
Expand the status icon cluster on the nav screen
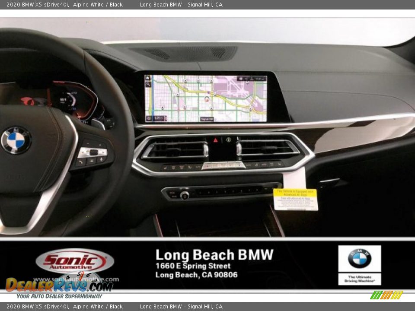(252, 78)
